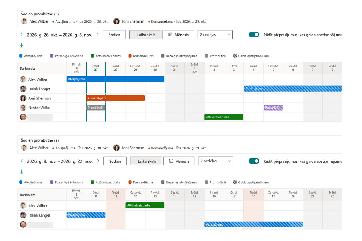The image size is (362, 241).
Task: Open the lower '2 nedēļas' dropdown
Action: point(216,161)
